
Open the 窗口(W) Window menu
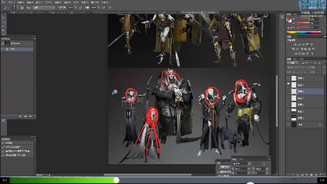[95, 2]
